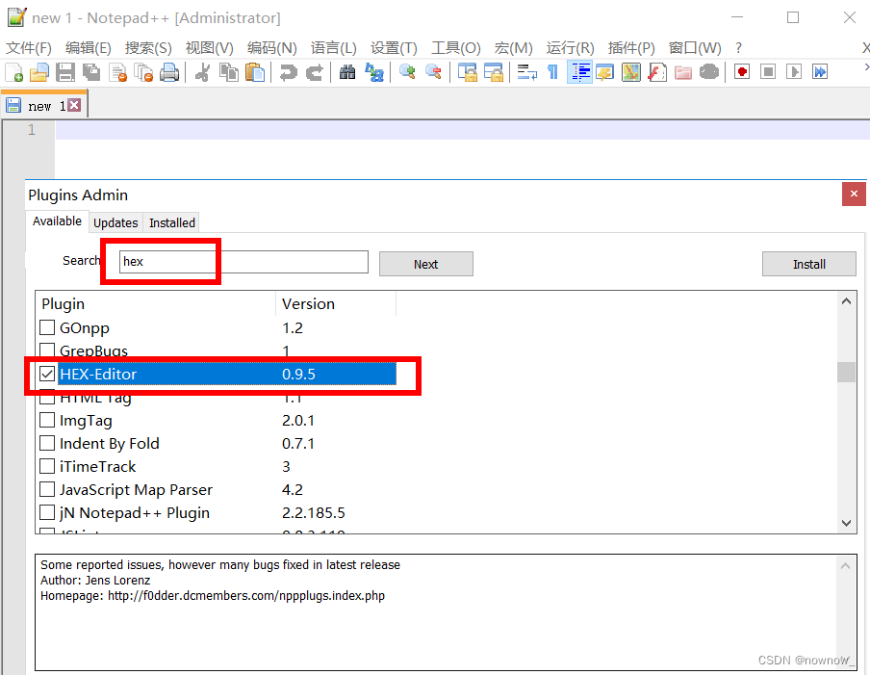Image resolution: width=870 pixels, height=675 pixels.
Task: Expand the 设置(T) menu
Action: pos(395,47)
